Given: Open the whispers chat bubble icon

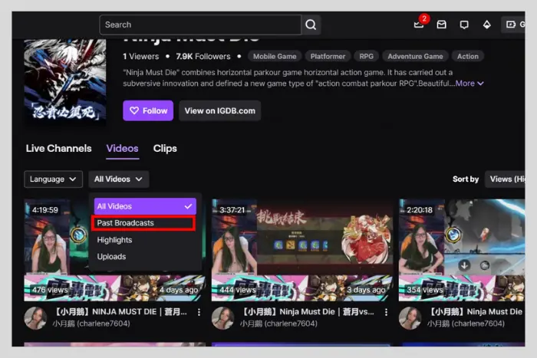Looking at the screenshot, I should tap(464, 25).
